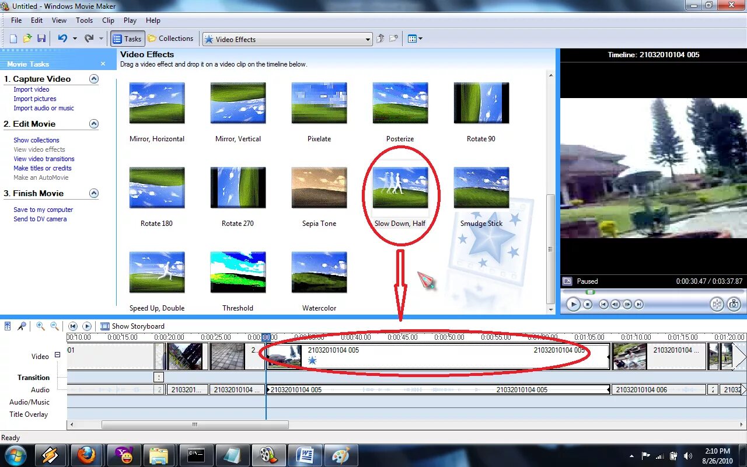Open the File menu

pyautogui.click(x=16, y=20)
